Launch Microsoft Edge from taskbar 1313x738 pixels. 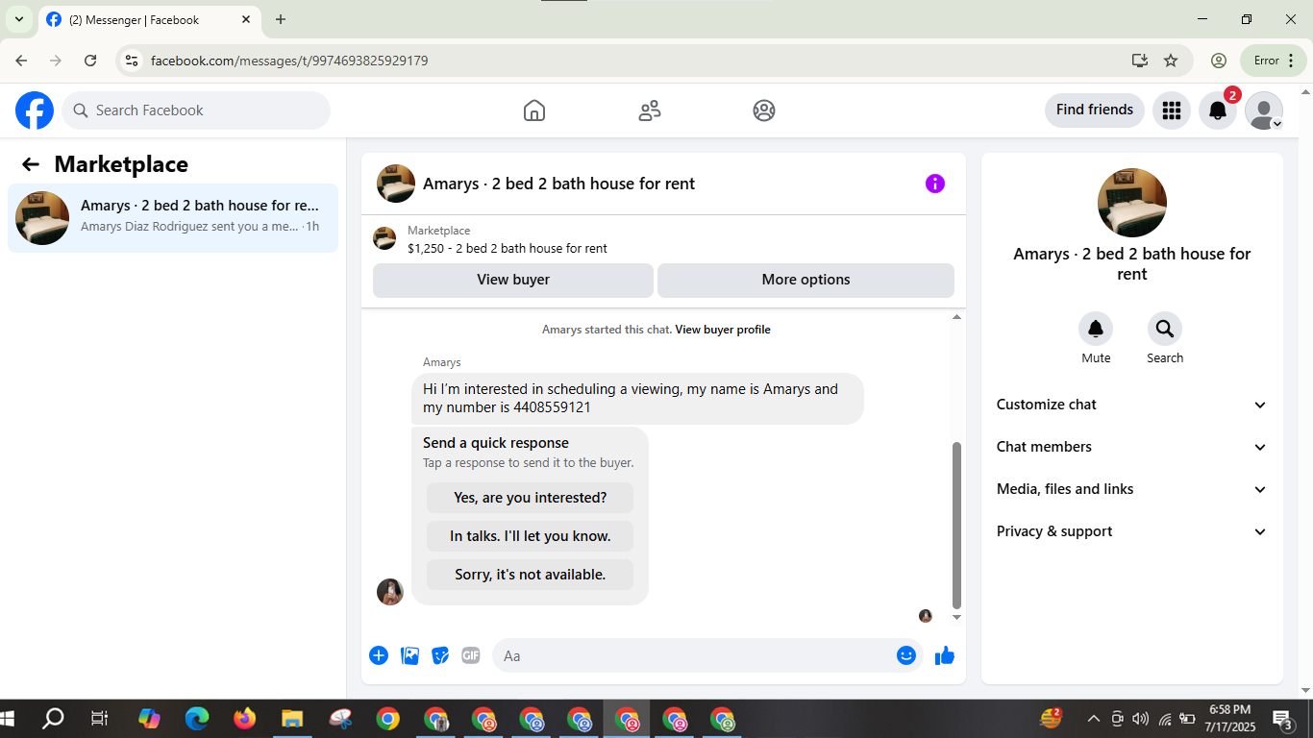point(197,719)
